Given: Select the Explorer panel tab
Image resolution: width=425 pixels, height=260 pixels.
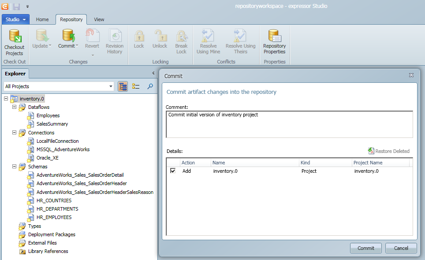Looking at the screenshot, I should [x=15, y=74].
